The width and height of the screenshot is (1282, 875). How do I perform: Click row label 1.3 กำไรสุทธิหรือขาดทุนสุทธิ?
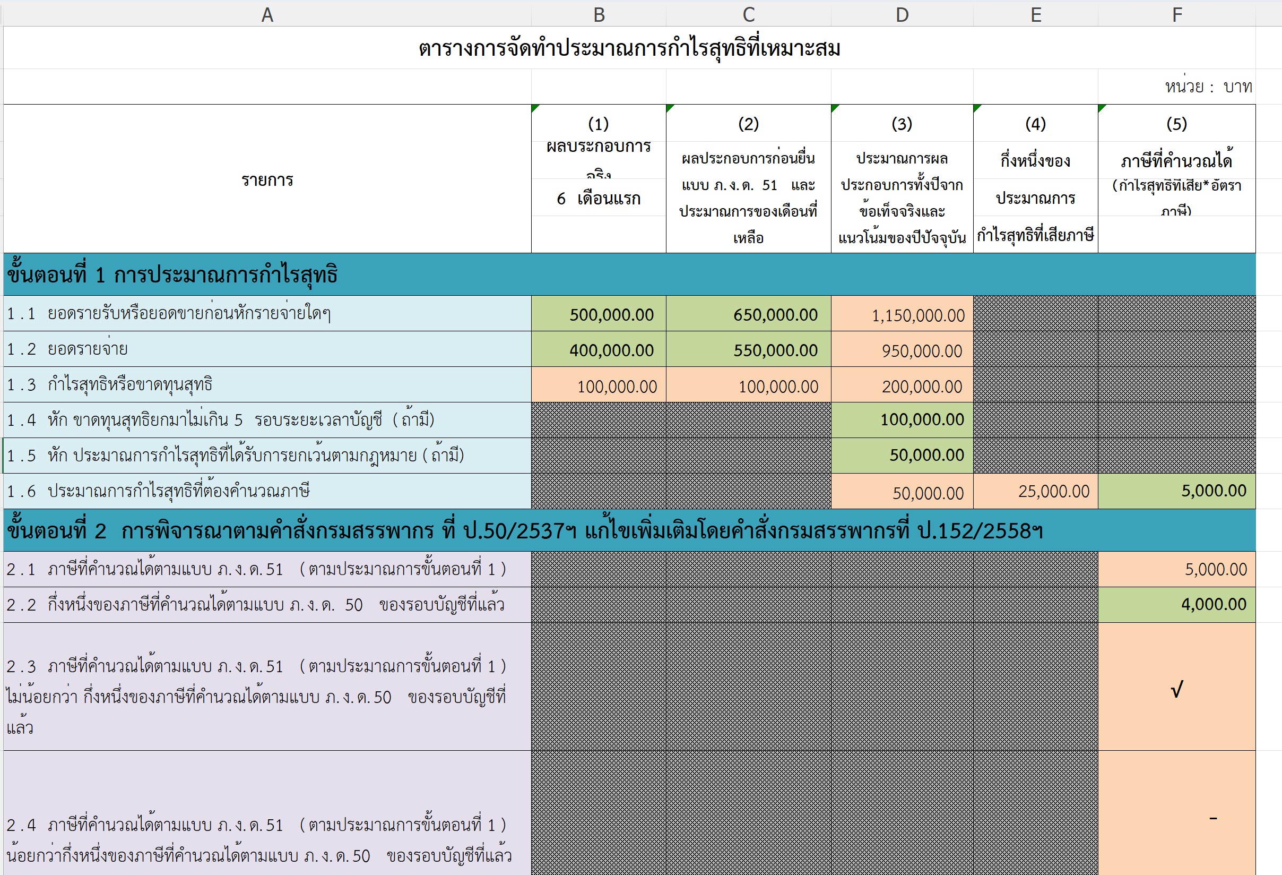point(267,384)
